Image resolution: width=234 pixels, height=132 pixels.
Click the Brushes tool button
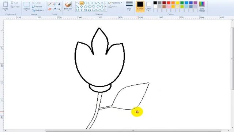click(68, 5)
